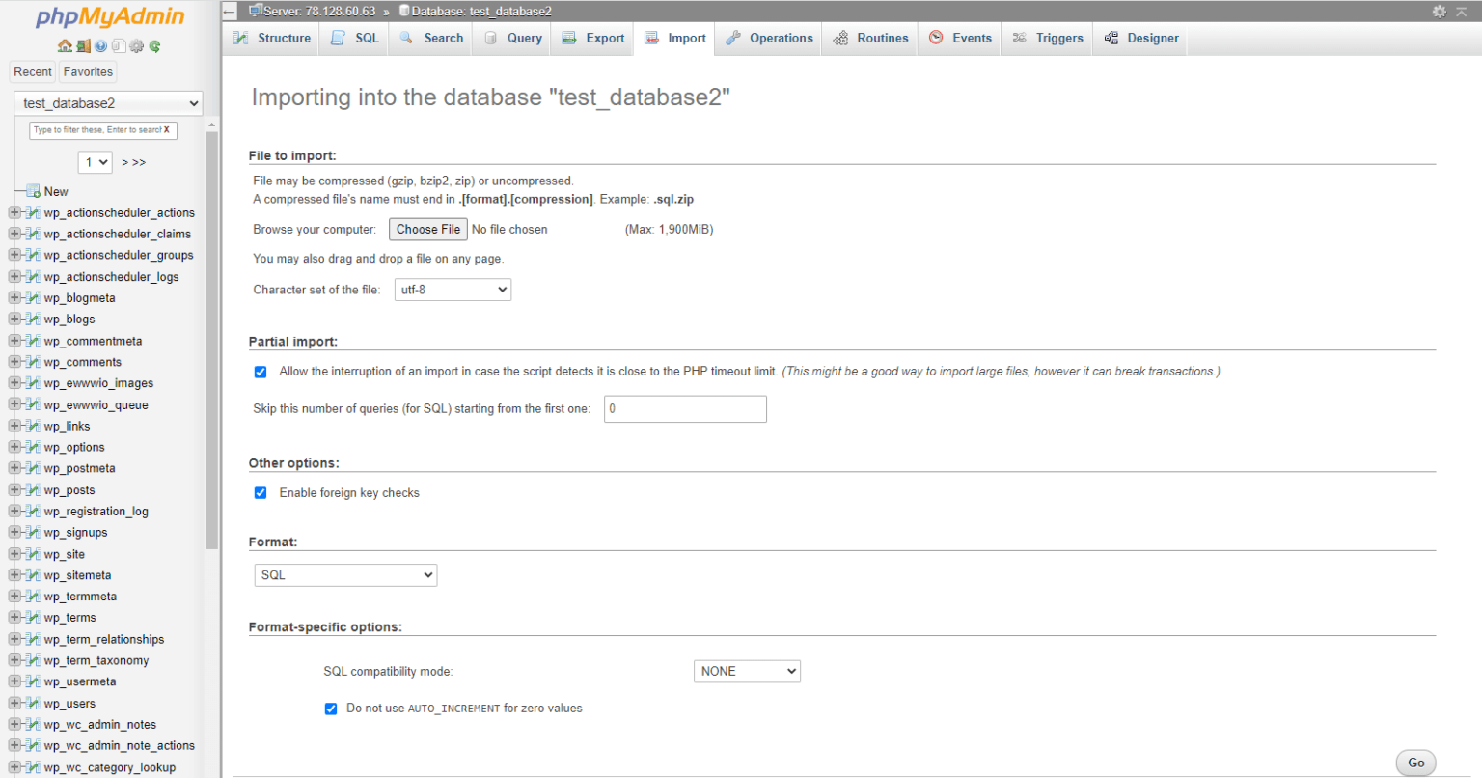
Task: Click the phpMyAdmin home icon
Action: [x=65, y=45]
